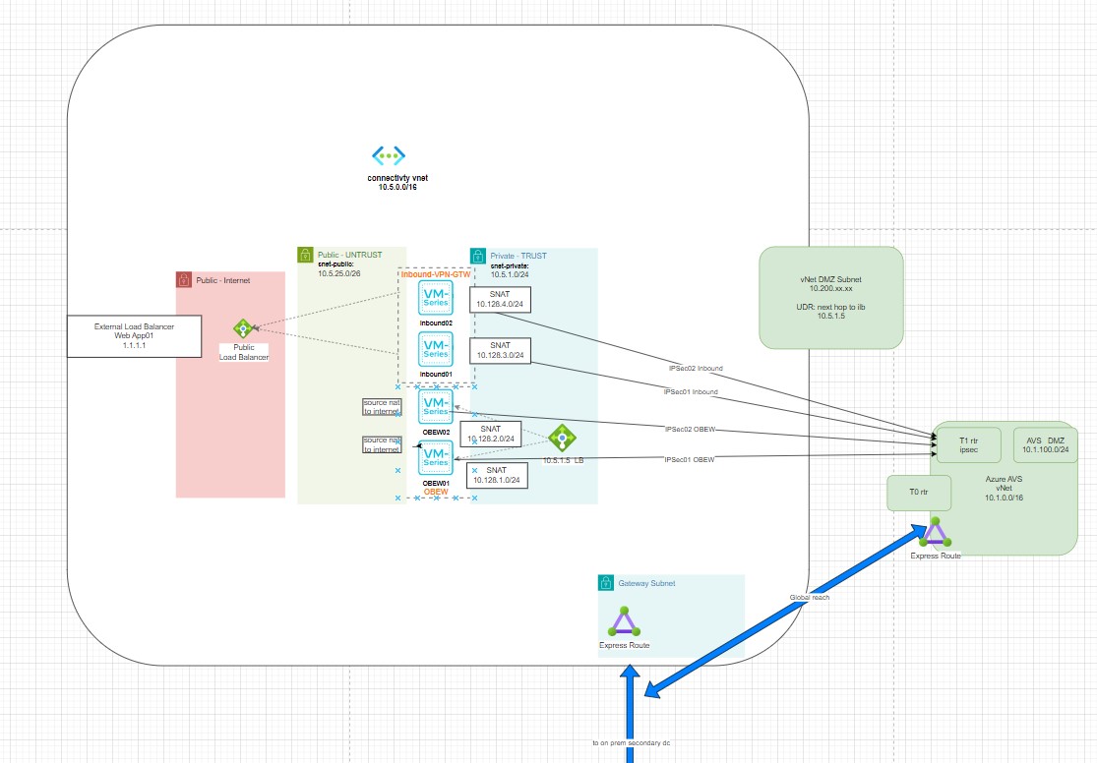1097x763 pixels.
Task: Select the Inbound02 VM-Series firewall icon
Action: pos(435,296)
